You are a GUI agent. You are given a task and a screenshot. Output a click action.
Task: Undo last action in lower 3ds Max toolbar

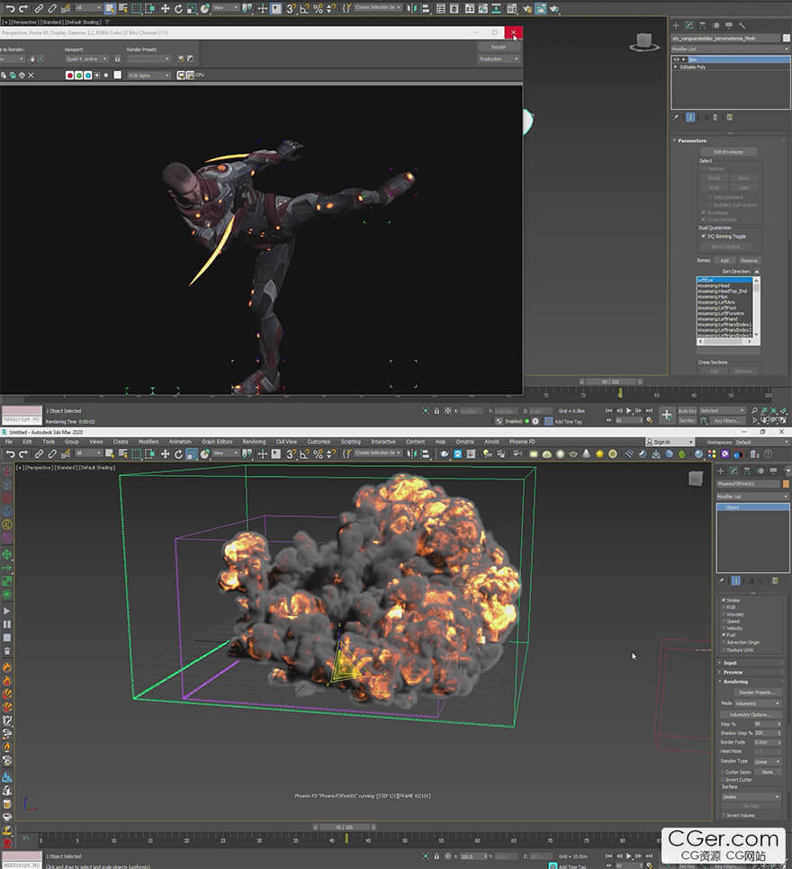point(10,454)
